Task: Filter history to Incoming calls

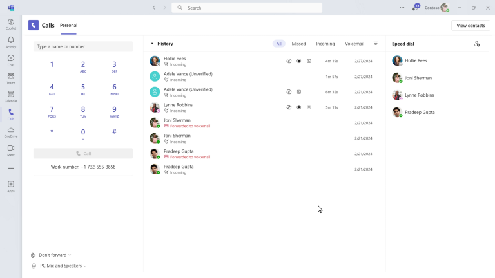Action: [325, 44]
